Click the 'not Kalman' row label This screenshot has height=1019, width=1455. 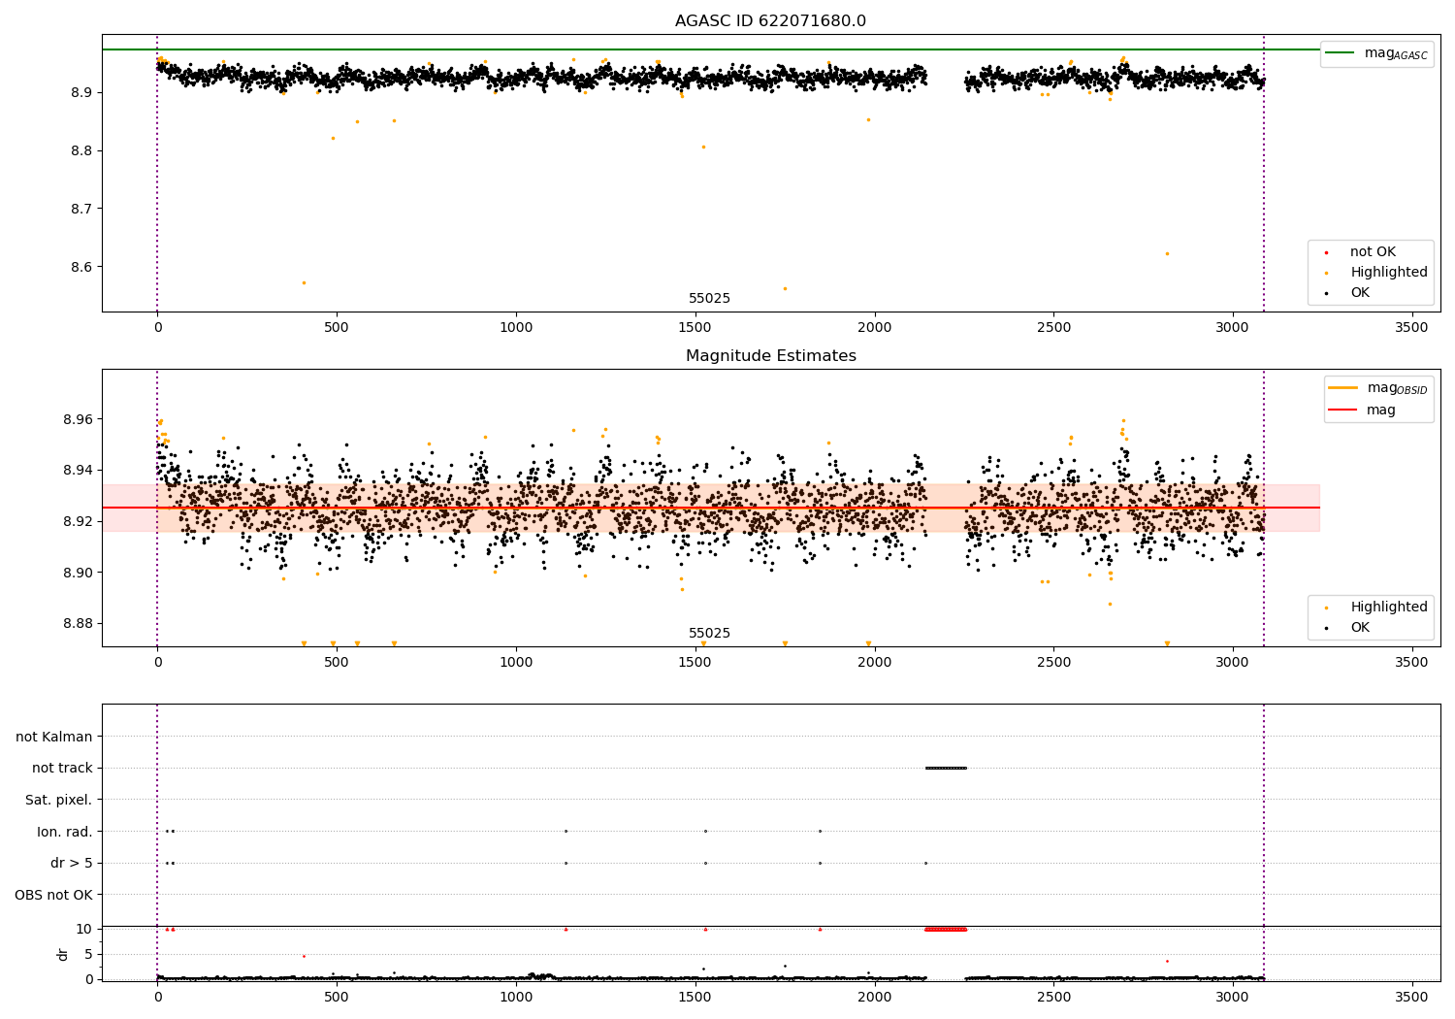click(54, 737)
